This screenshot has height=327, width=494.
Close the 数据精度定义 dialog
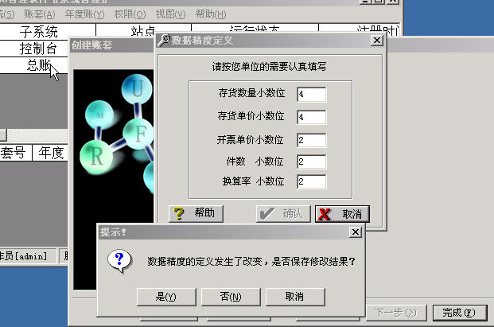[377, 41]
